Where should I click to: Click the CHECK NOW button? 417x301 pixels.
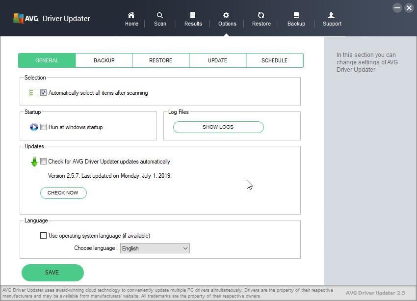[63, 192]
